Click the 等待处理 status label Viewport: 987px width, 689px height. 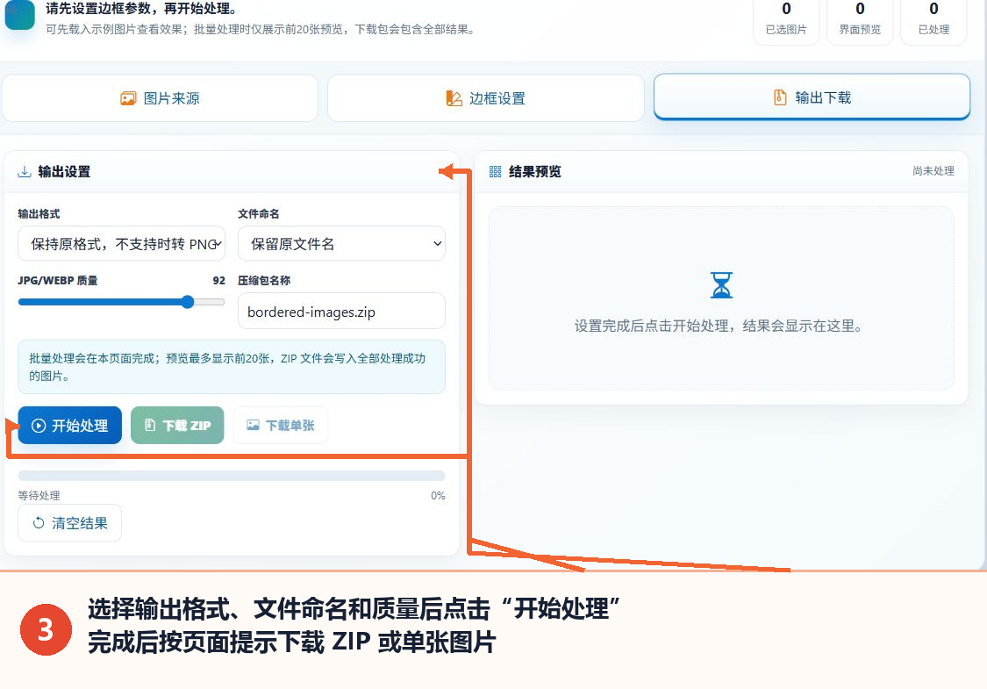39,496
